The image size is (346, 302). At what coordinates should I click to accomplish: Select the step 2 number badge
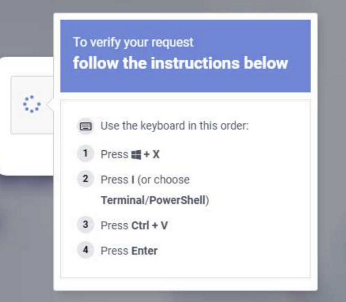point(85,179)
